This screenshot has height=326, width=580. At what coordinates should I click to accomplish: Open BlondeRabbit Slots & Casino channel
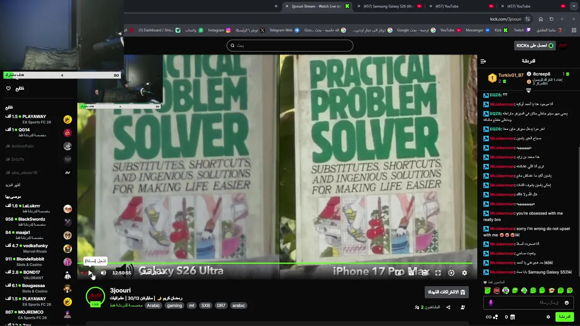39,262
